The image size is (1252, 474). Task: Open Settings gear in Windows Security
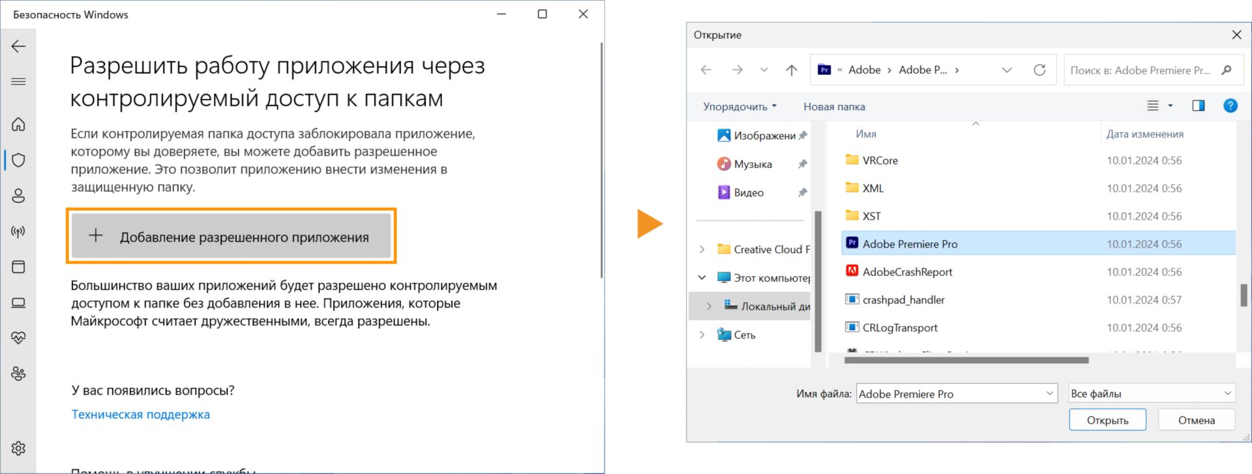click(x=18, y=448)
